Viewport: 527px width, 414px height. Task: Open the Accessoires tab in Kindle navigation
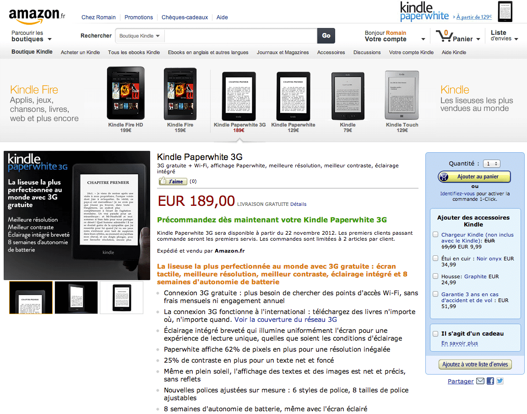coord(331,52)
